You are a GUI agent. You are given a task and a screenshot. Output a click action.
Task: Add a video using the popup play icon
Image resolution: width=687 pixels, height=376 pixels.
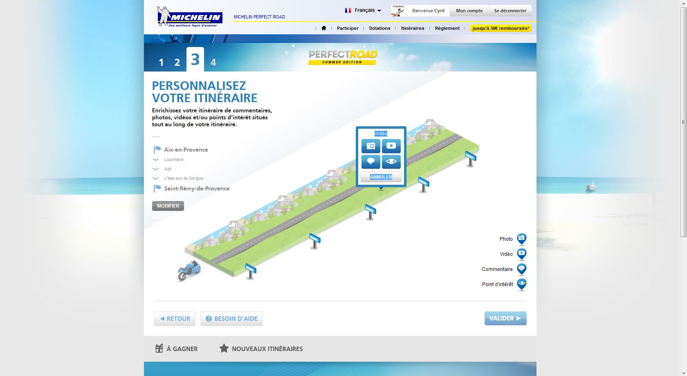391,146
